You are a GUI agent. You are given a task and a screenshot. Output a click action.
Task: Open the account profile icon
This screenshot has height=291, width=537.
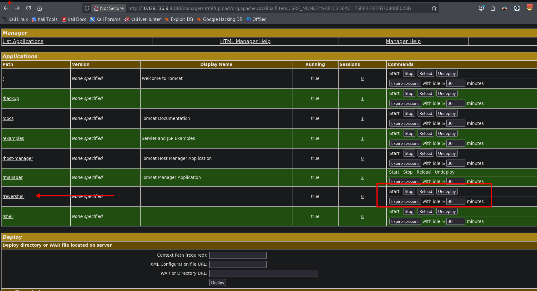(481, 8)
